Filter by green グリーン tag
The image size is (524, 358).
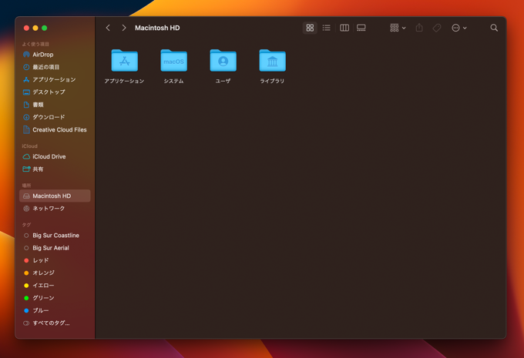(55, 298)
